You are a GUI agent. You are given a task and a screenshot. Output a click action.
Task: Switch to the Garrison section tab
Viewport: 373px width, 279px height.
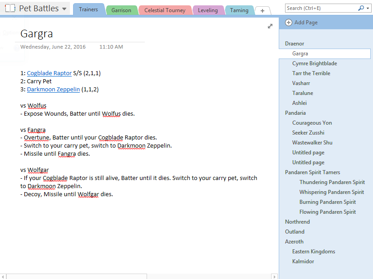tap(121, 10)
